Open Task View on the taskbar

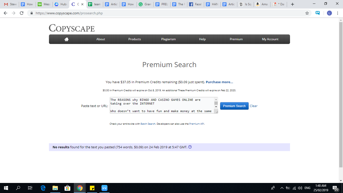(30, 188)
